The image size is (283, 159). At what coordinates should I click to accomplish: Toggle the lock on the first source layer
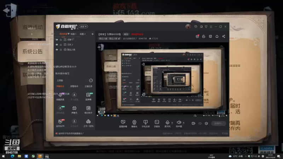(x=61, y=40)
